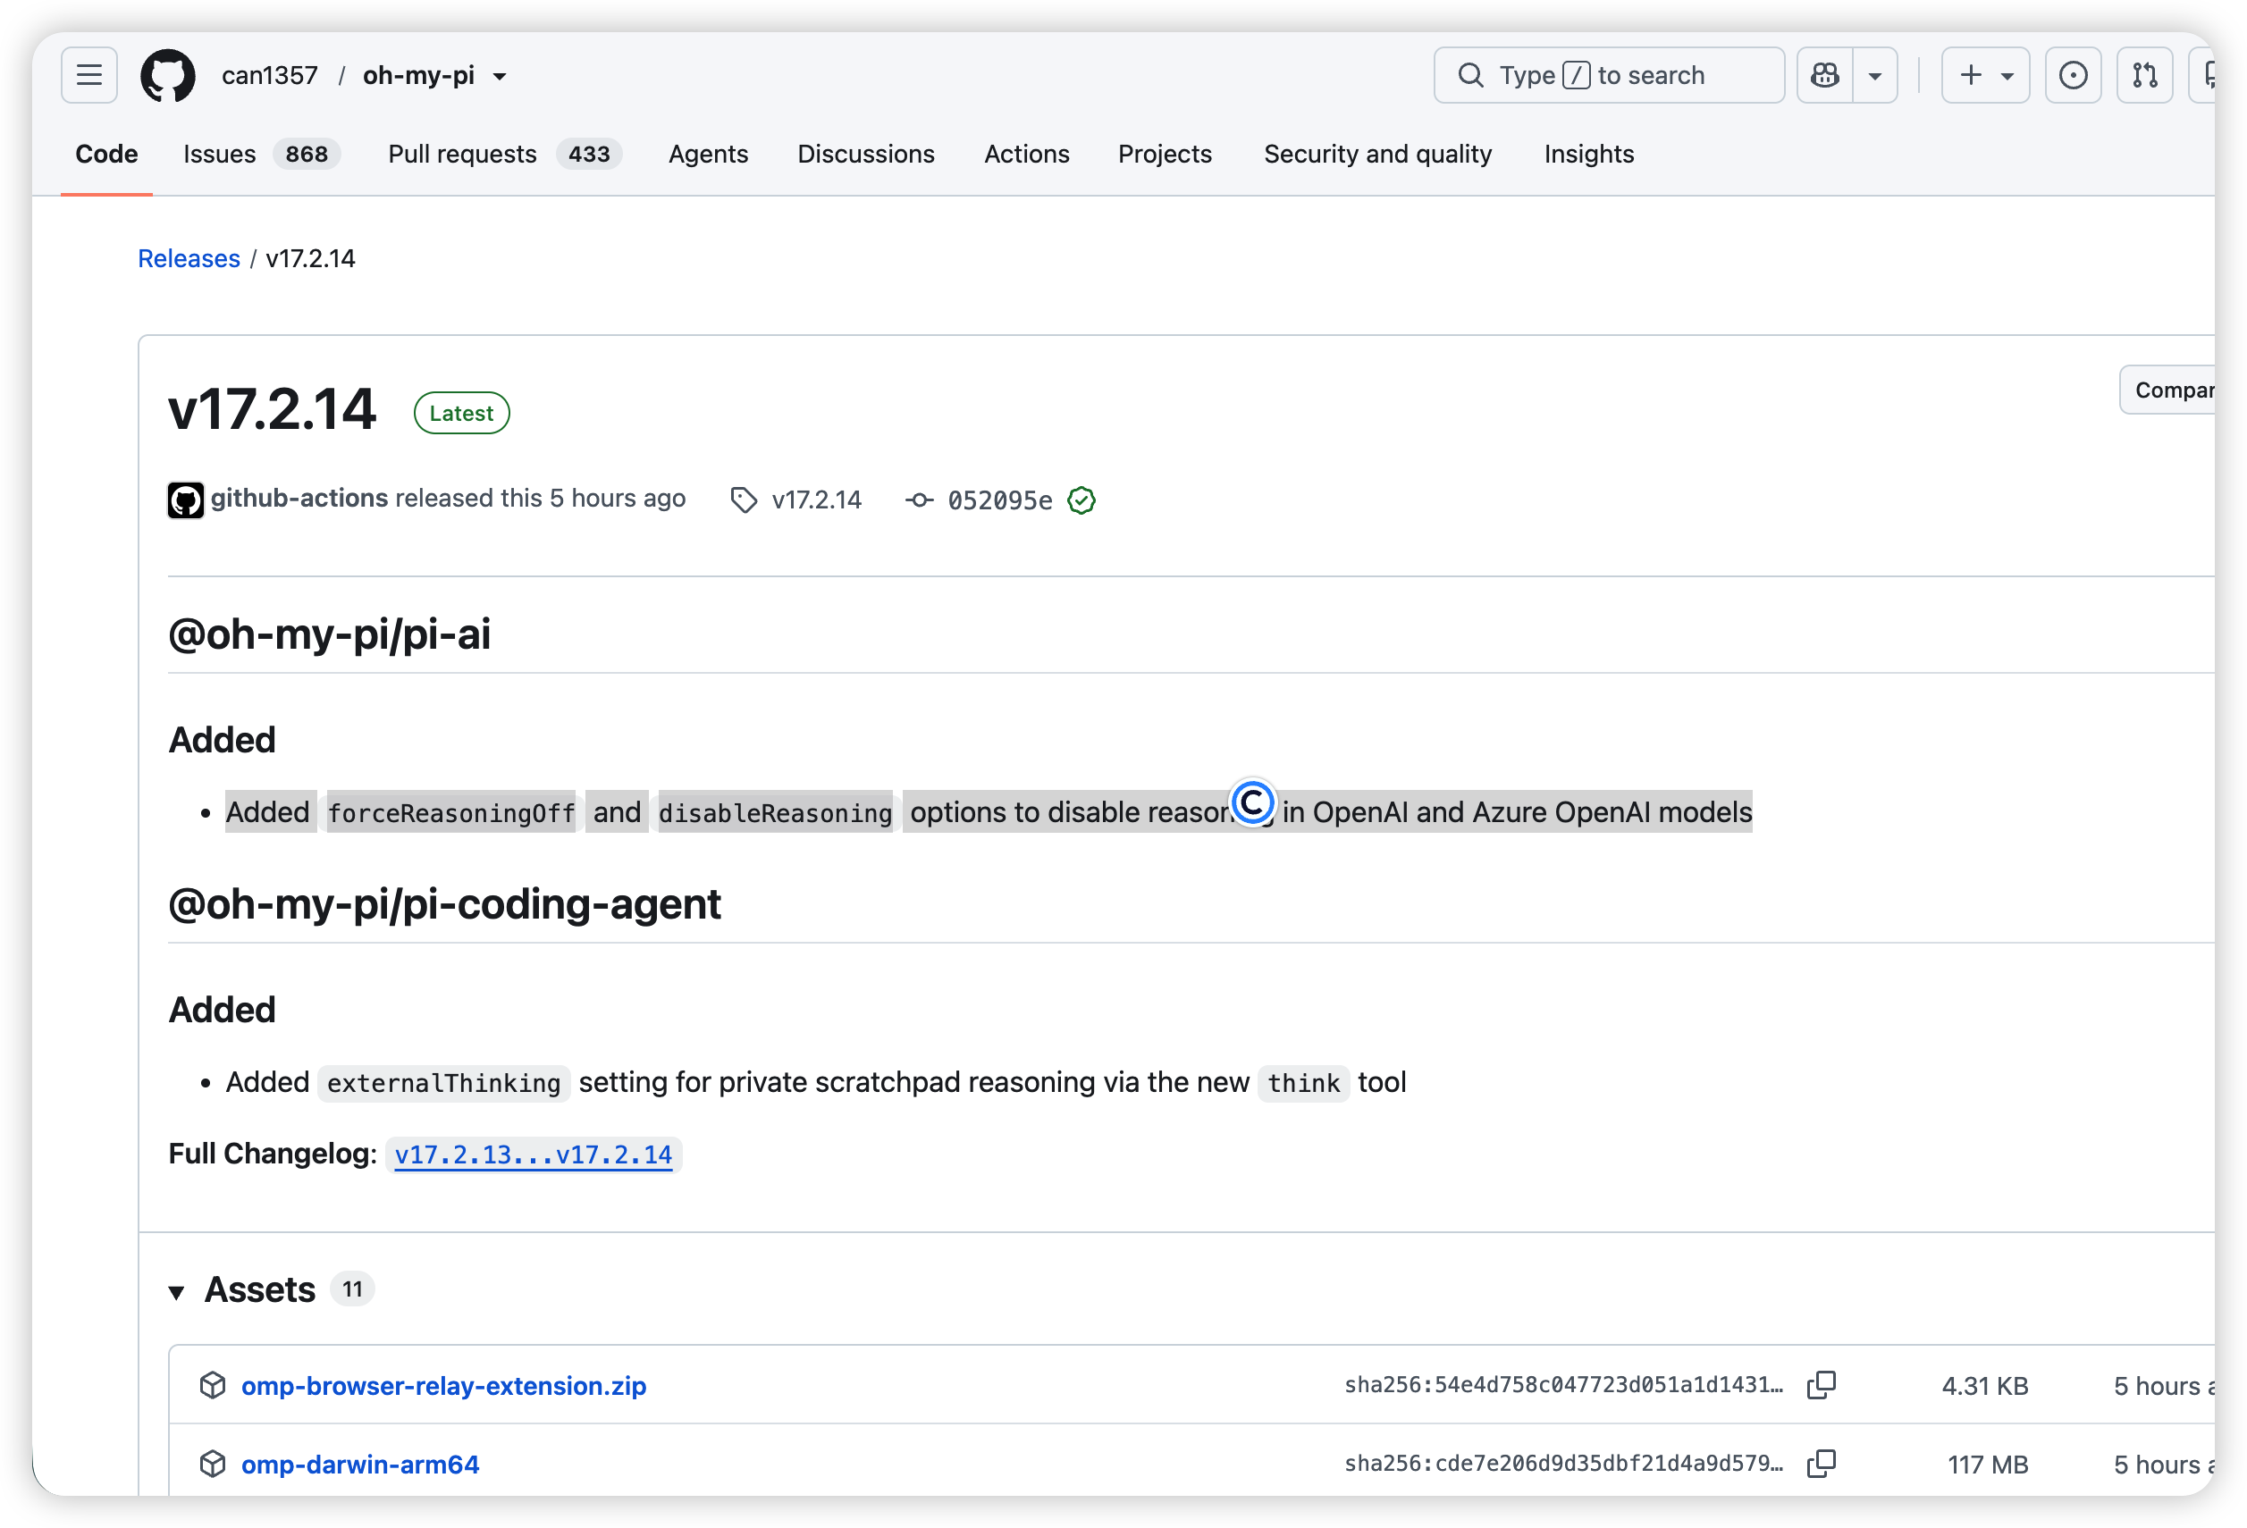The height and width of the screenshot is (1528, 2247).
Task: Click the Assets count 11 badge
Action: pos(352,1289)
